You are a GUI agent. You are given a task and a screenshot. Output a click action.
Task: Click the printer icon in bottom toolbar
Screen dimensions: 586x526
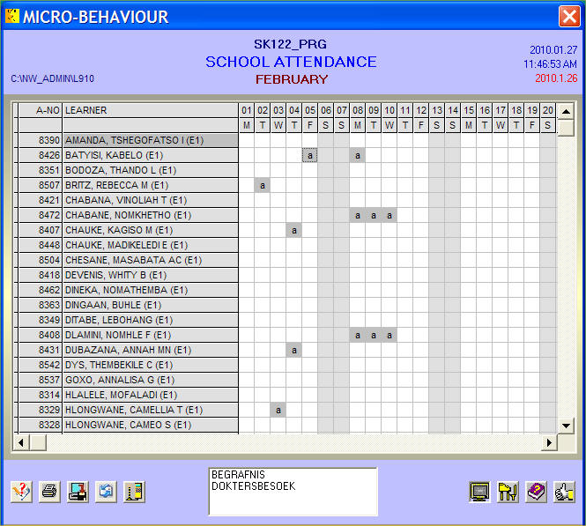[x=49, y=493]
